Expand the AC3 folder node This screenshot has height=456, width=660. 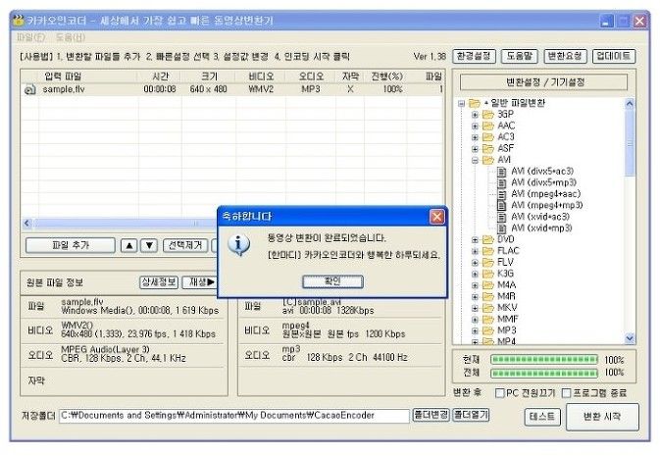coord(475,137)
